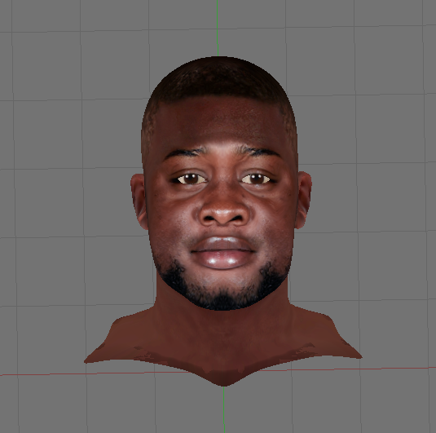
Task: Click the center of the forehead
Action: (x=221, y=122)
